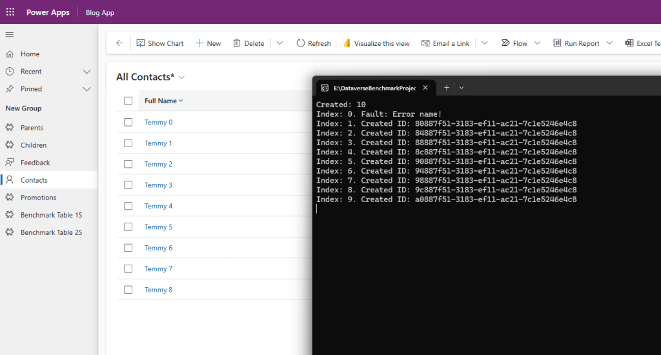Check the box for Temmy 5
The width and height of the screenshot is (661, 355).
click(128, 227)
